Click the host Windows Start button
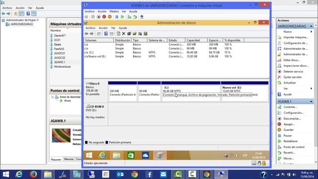The image size is (318, 179). point(5,175)
